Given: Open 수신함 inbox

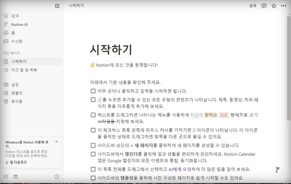Looking at the screenshot, I should (31, 41).
